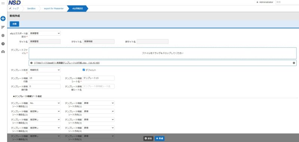299x142 pixels.
Task: Click the empty テンプレート孫明細シート名 field
Action: [x=98, y=86]
